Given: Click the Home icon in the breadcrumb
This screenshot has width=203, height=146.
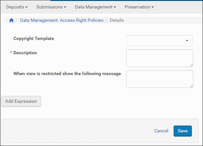Looking at the screenshot, I should coord(11,20).
